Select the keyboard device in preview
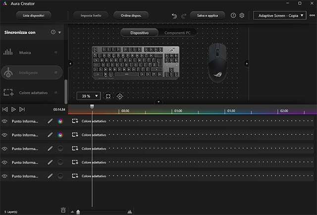Screen dimensions: 317x215 135,63
